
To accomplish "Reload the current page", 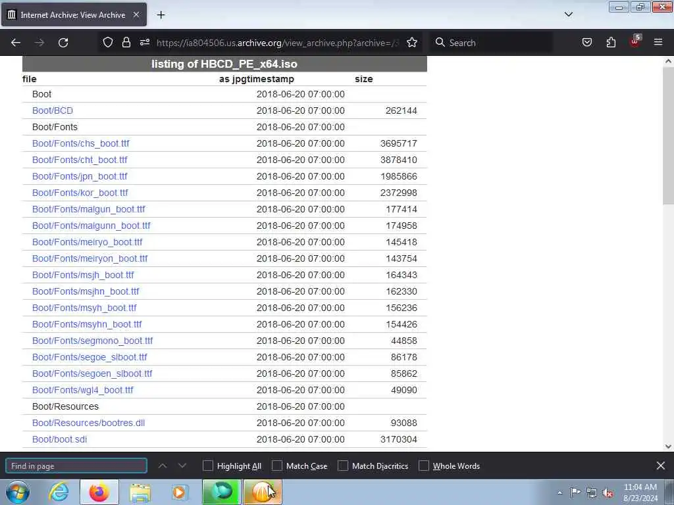I will 63,43.
